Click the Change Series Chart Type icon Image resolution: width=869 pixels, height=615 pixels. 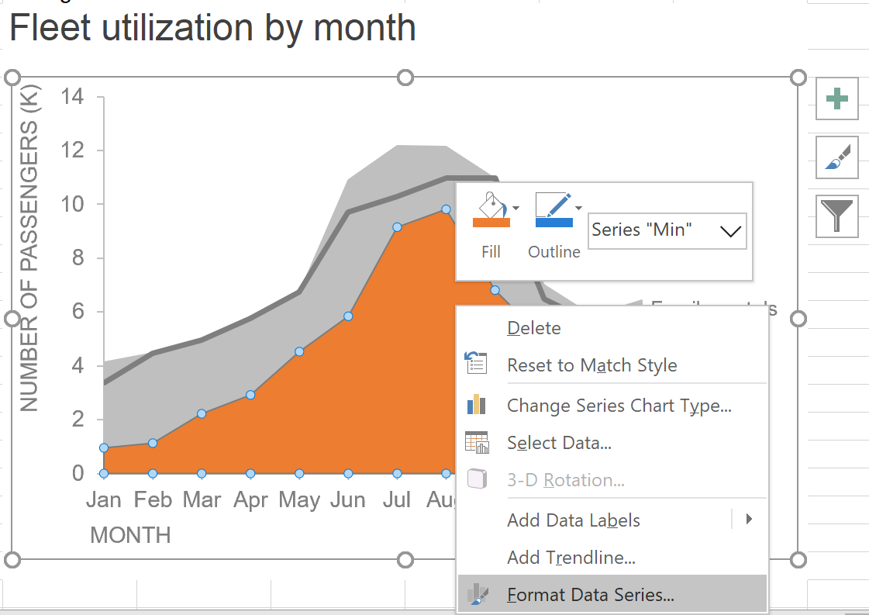[x=478, y=405]
